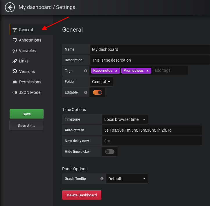The image size is (210, 206).
Task: Click the JSON Model brackets icon
Action: (x=15, y=92)
